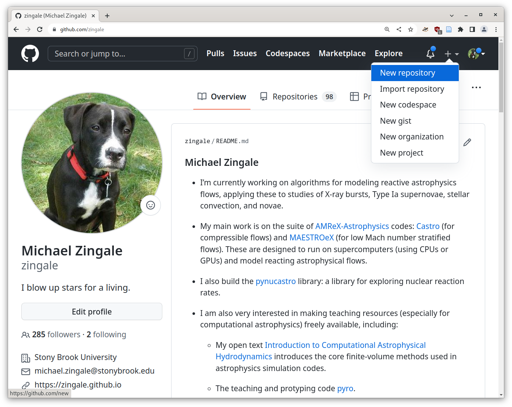
Task: Open the 2 following link
Action: (106, 334)
